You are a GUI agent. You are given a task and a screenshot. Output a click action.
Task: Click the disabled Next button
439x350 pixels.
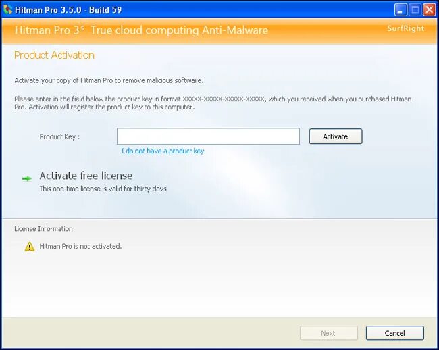click(329, 333)
